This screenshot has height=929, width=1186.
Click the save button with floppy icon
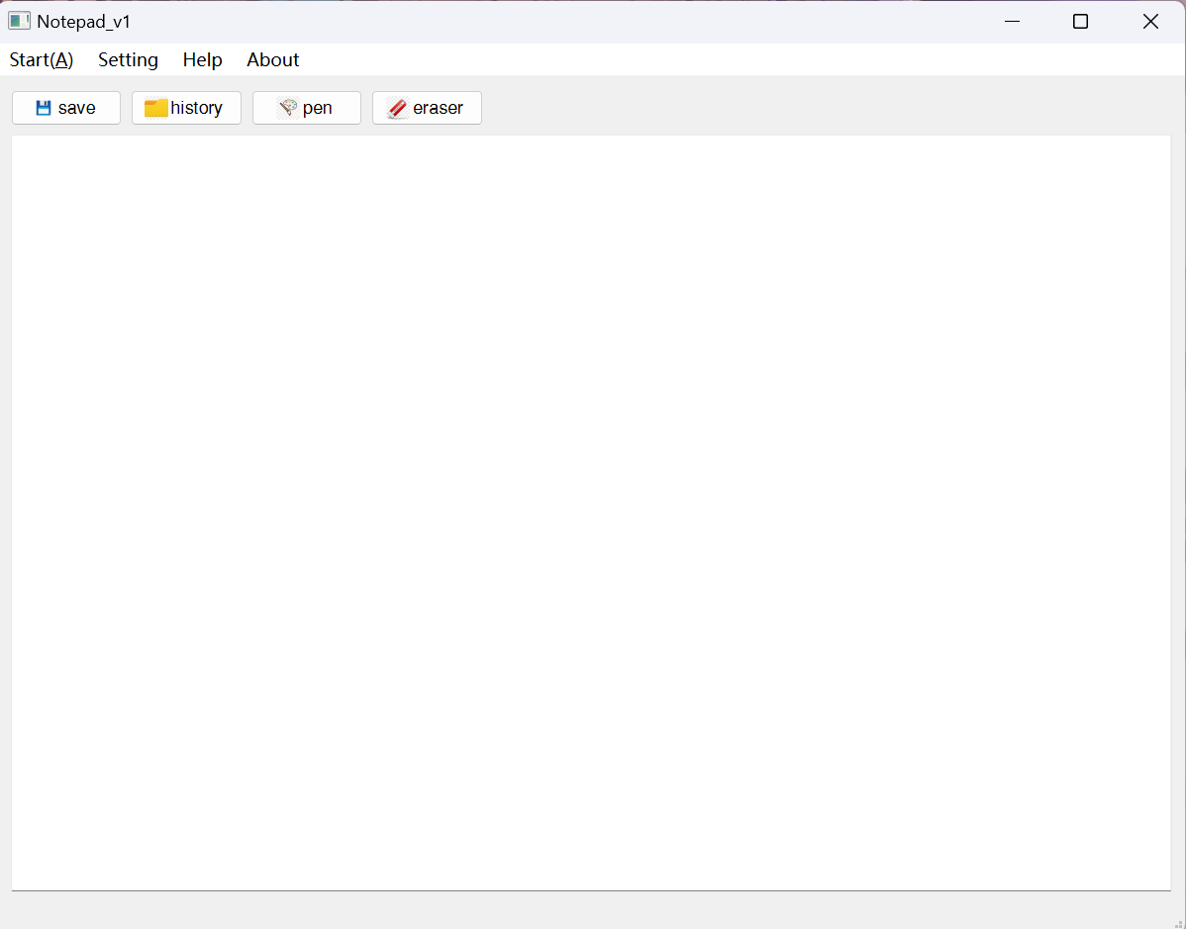click(65, 108)
